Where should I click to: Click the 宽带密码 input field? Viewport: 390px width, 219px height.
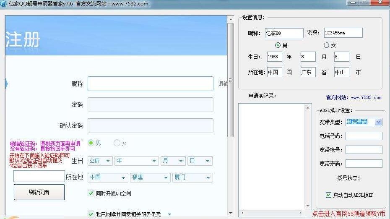(364, 164)
